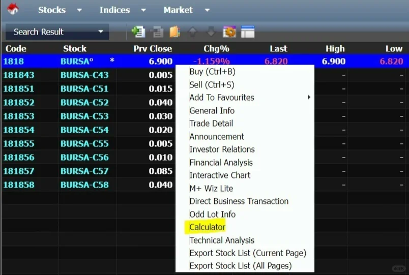Click the window layout icon in toolbar
The image size is (409, 275).
click(248, 32)
